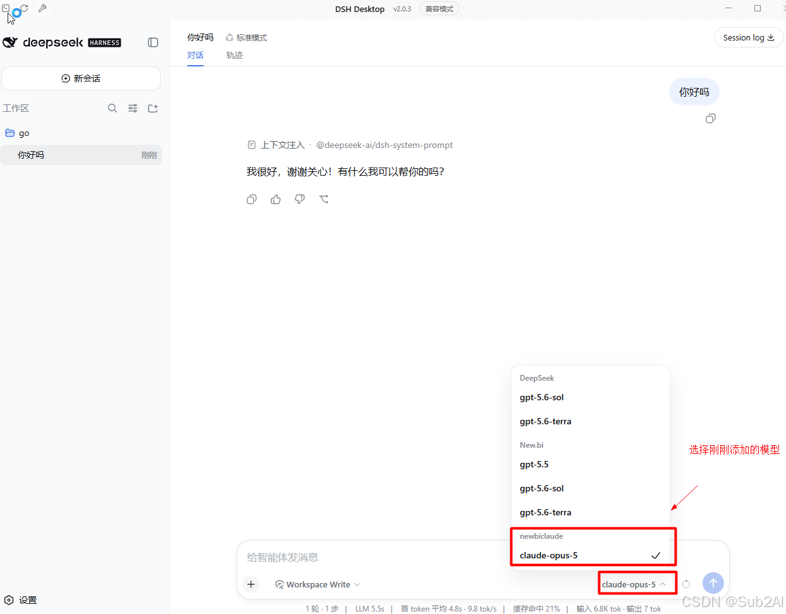
Task: Click the plus attach button
Action: click(x=251, y=584)
